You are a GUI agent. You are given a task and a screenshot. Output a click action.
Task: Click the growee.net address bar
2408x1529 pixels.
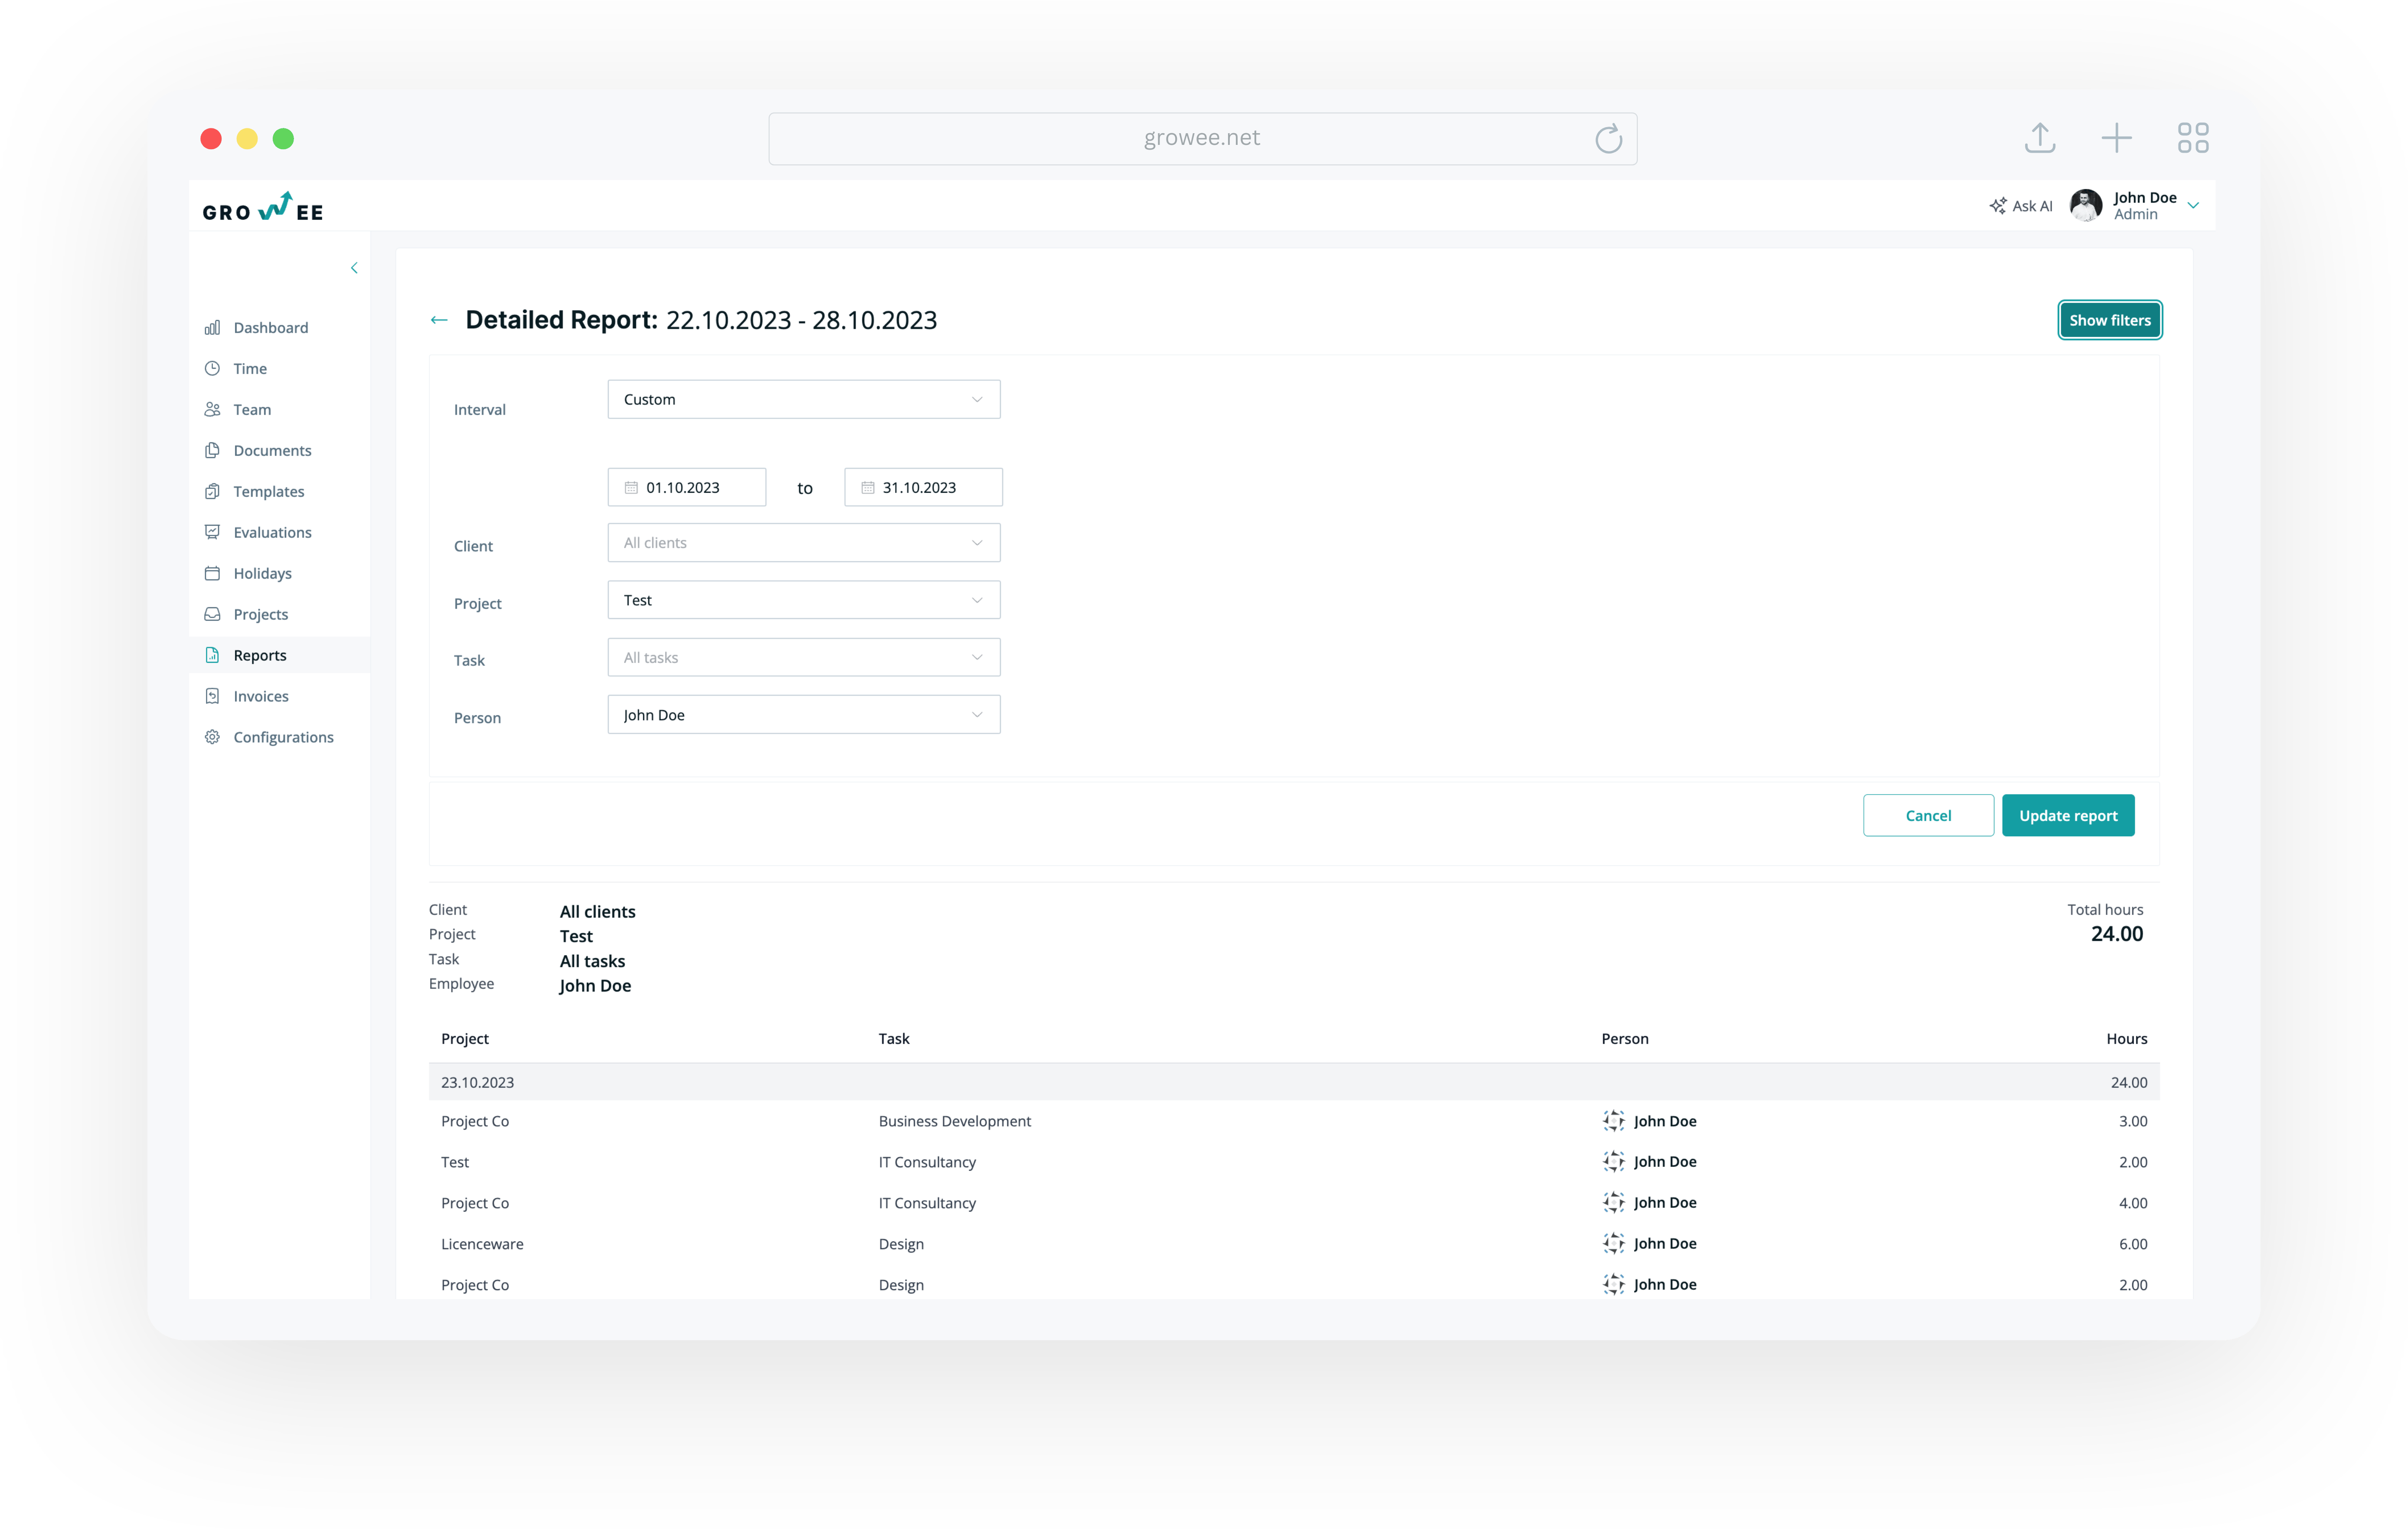[x=1202, y=139]
